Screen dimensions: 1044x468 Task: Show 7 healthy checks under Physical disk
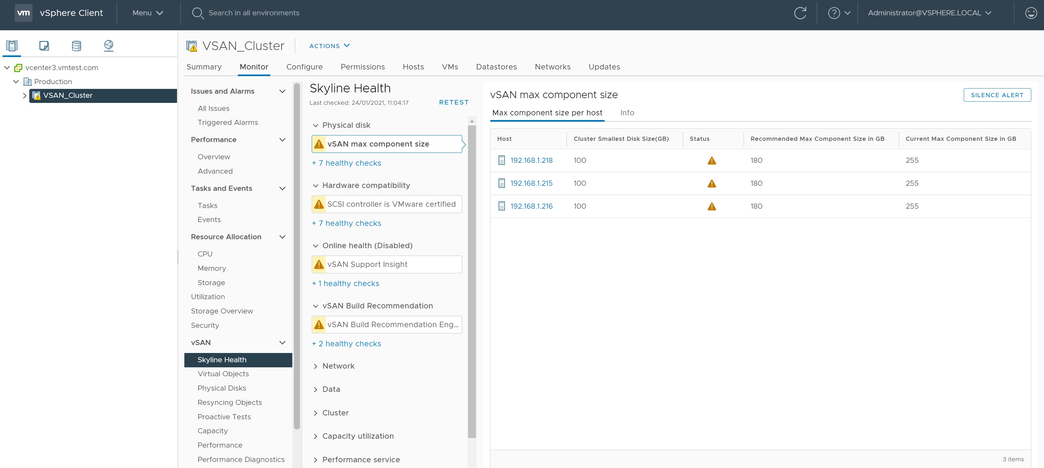click(346, 163)
